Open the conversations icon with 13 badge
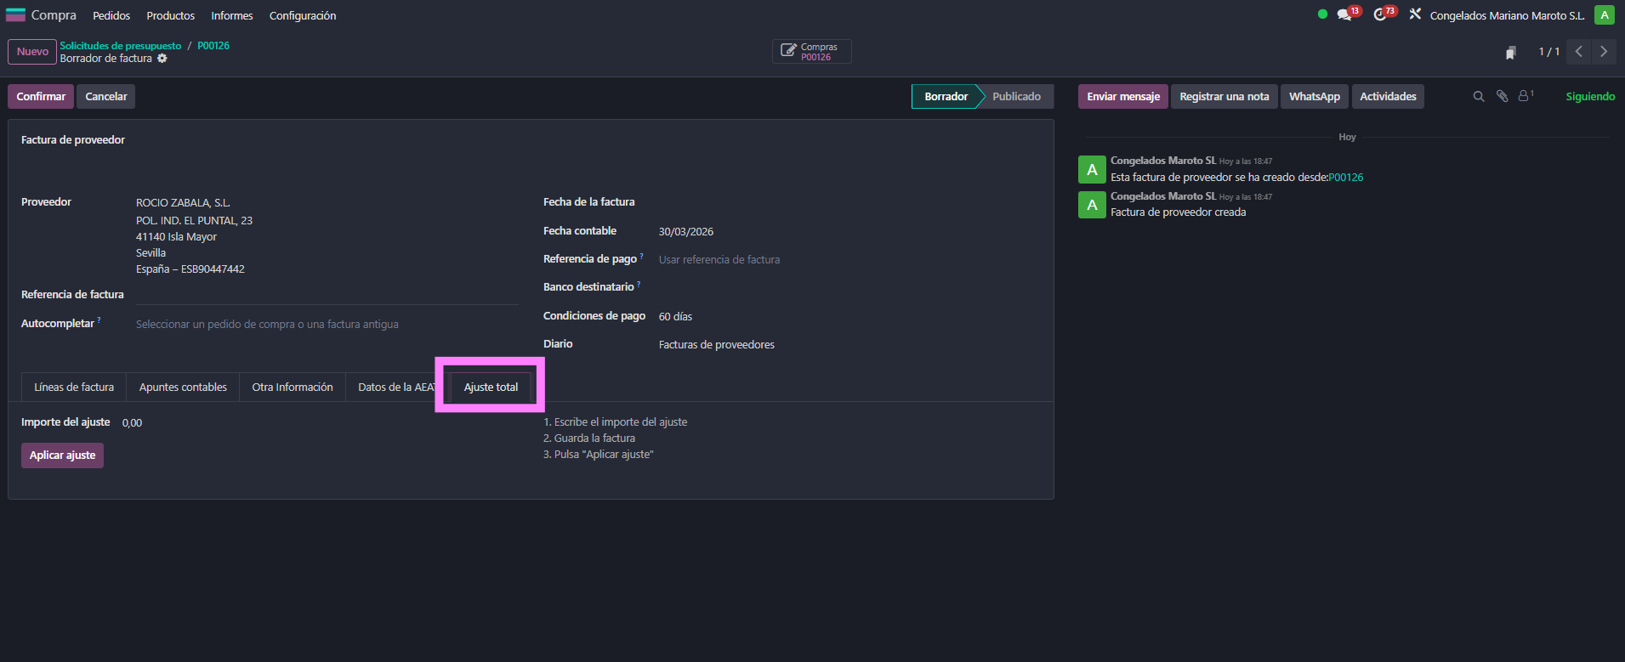 coord(1344,15)
